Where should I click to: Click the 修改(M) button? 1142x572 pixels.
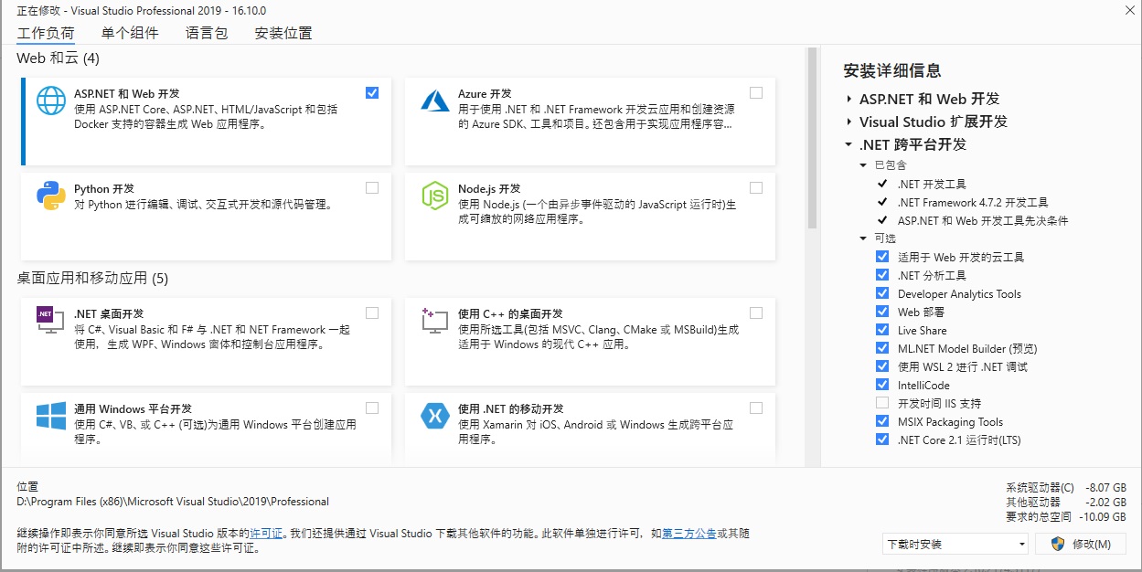(x=1081, y=544)
